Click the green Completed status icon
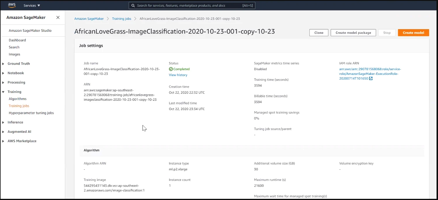Screen dimensions: 438x200 [x=171, y=69]
